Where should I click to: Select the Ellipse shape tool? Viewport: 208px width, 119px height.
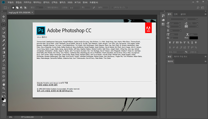click(x=4, y=76)
